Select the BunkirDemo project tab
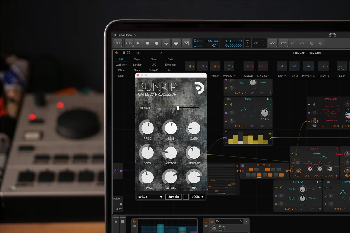350x233 pixels. [x=125, y=35]
